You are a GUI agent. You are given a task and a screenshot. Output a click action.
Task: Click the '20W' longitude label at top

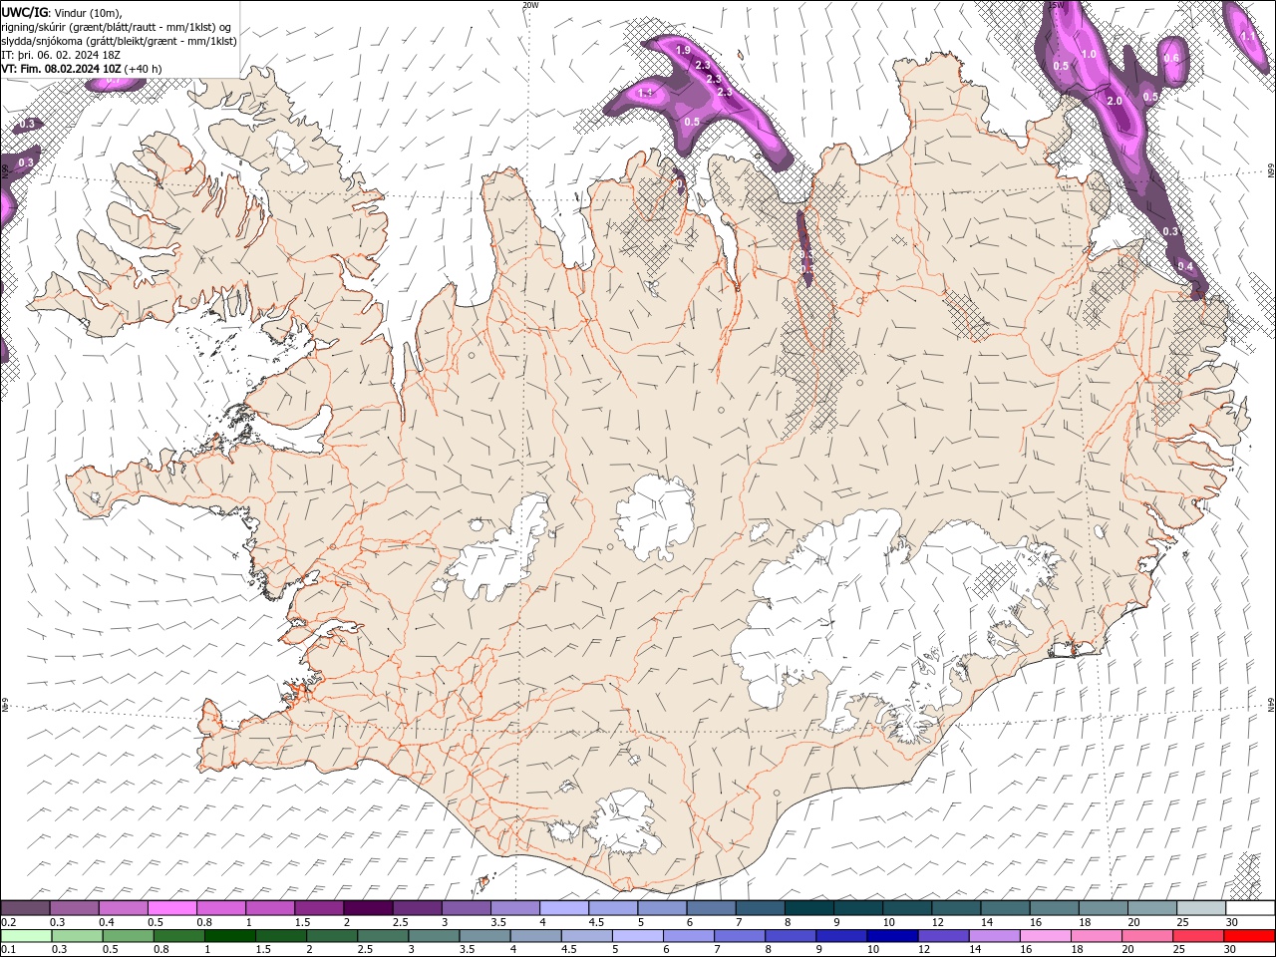[530, 5]
